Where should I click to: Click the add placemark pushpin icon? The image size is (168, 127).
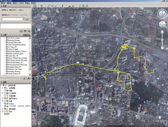(x=42, y=6)
